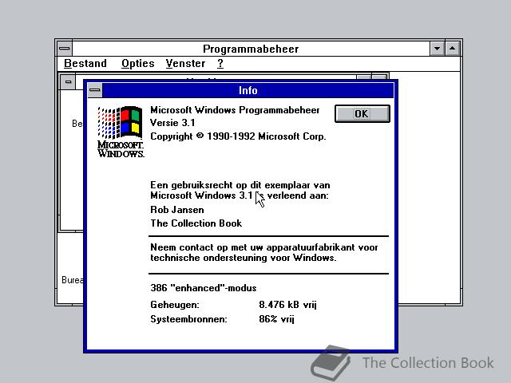Maximize the Programmabeheer window

453,49
